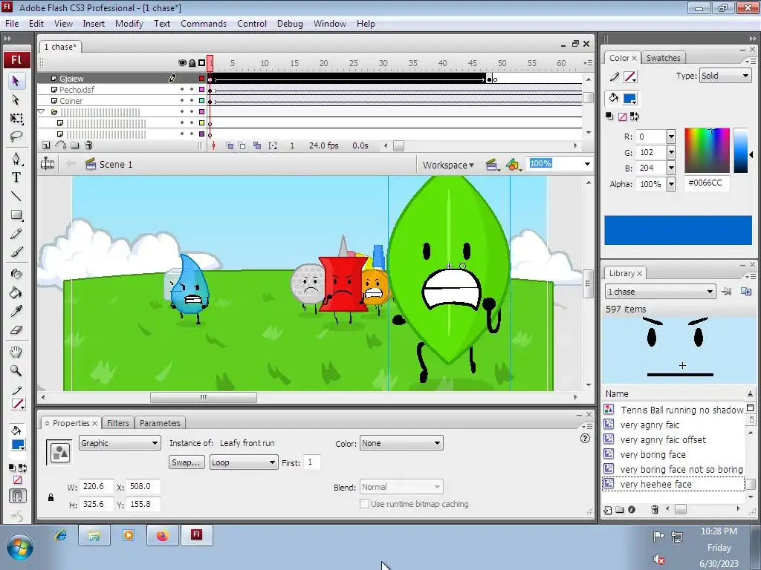Open the R value slider arrow
Screen dimensions: 761x570
(x=671, y=137)
